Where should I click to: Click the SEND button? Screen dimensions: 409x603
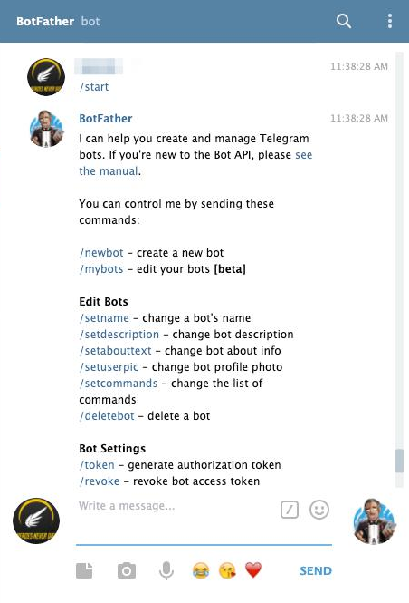(x=316, y=570)
